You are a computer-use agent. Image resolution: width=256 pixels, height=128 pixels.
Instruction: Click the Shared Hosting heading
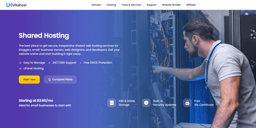coord(44,36)
